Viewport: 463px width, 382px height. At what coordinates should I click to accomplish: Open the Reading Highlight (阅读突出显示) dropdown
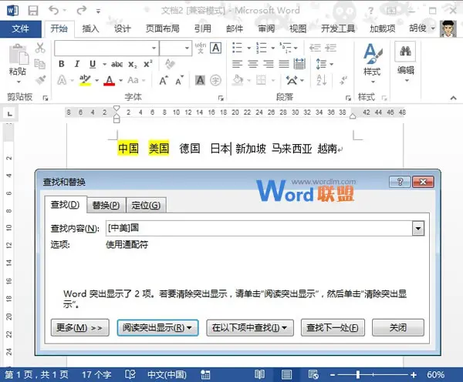point(158,327)
